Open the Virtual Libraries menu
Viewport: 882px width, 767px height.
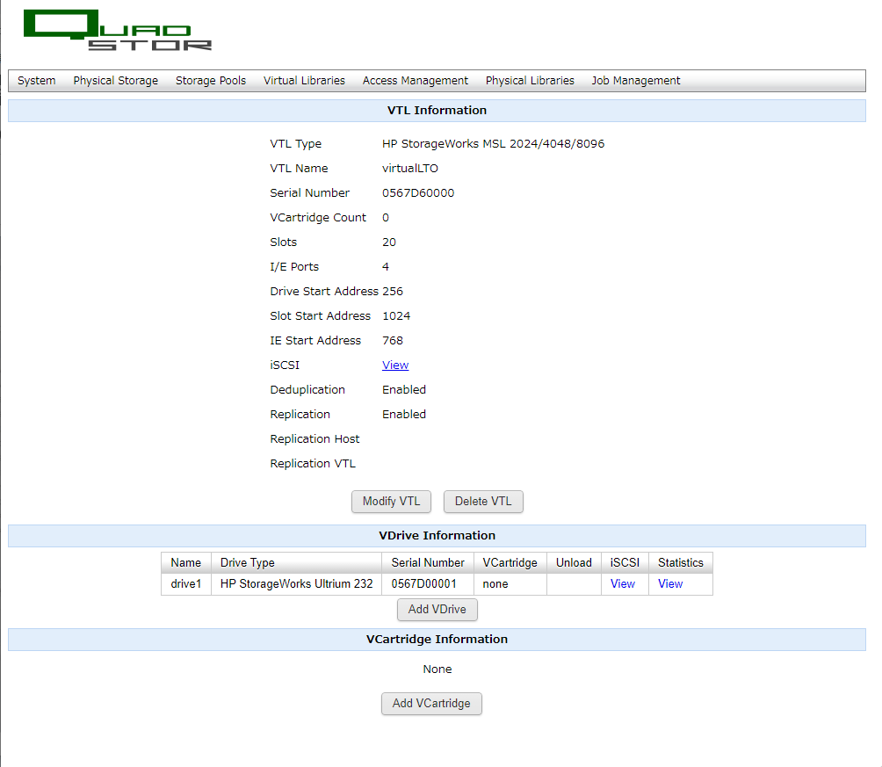tap(304, 81)
